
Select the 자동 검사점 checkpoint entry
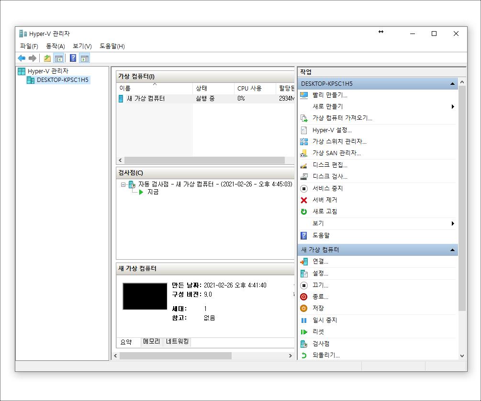click(x=215, y=184)
